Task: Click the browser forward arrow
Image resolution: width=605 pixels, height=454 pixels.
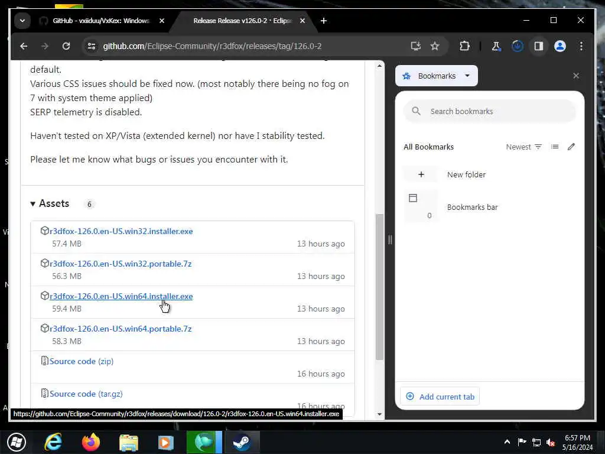Action: [x=45, y=46]
